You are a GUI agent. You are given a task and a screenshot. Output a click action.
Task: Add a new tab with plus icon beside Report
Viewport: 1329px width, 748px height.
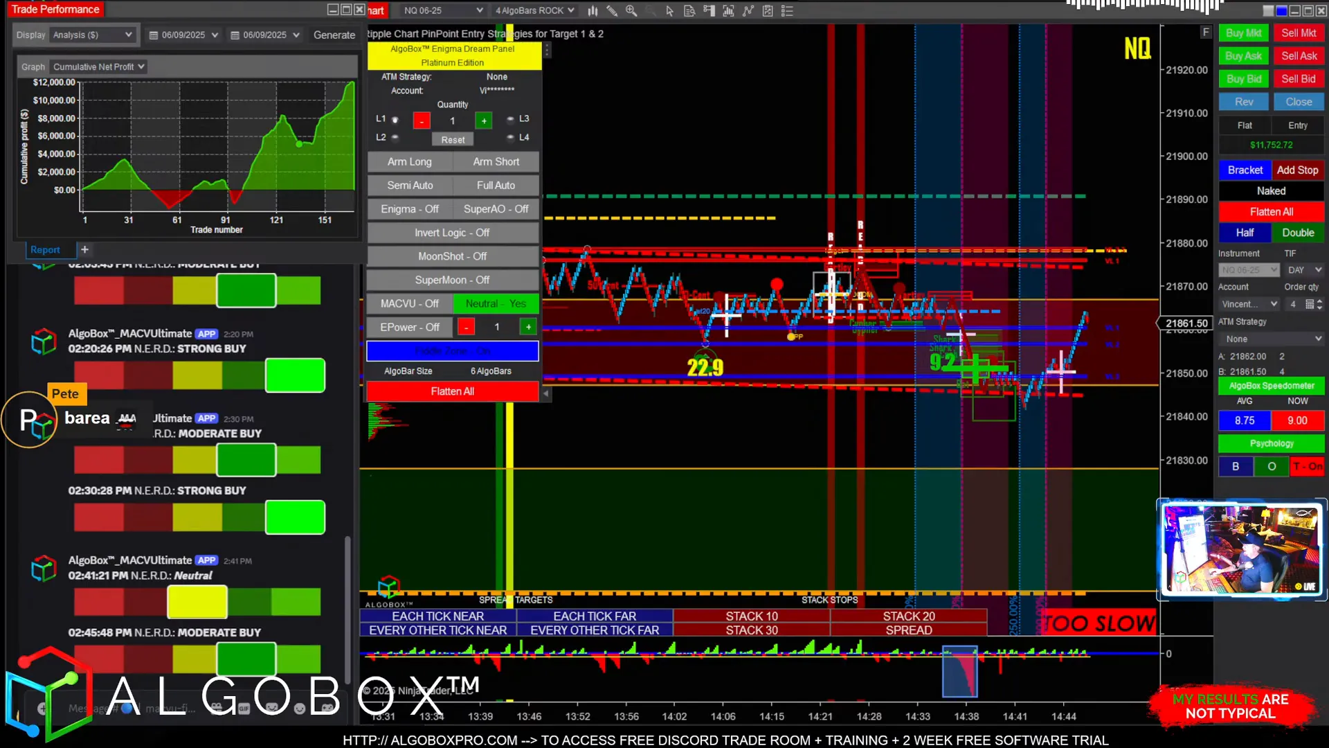tap(84, 249)
